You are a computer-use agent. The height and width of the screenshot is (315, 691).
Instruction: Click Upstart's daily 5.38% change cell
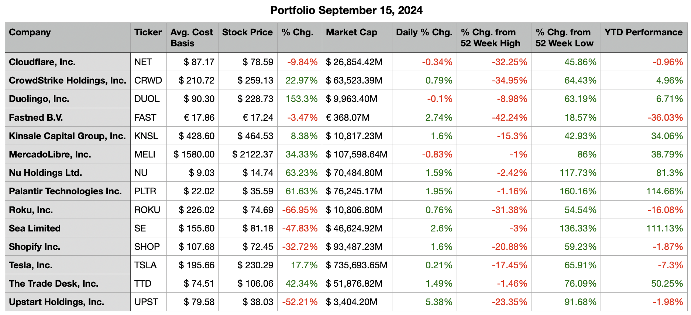tap(439, 302)
